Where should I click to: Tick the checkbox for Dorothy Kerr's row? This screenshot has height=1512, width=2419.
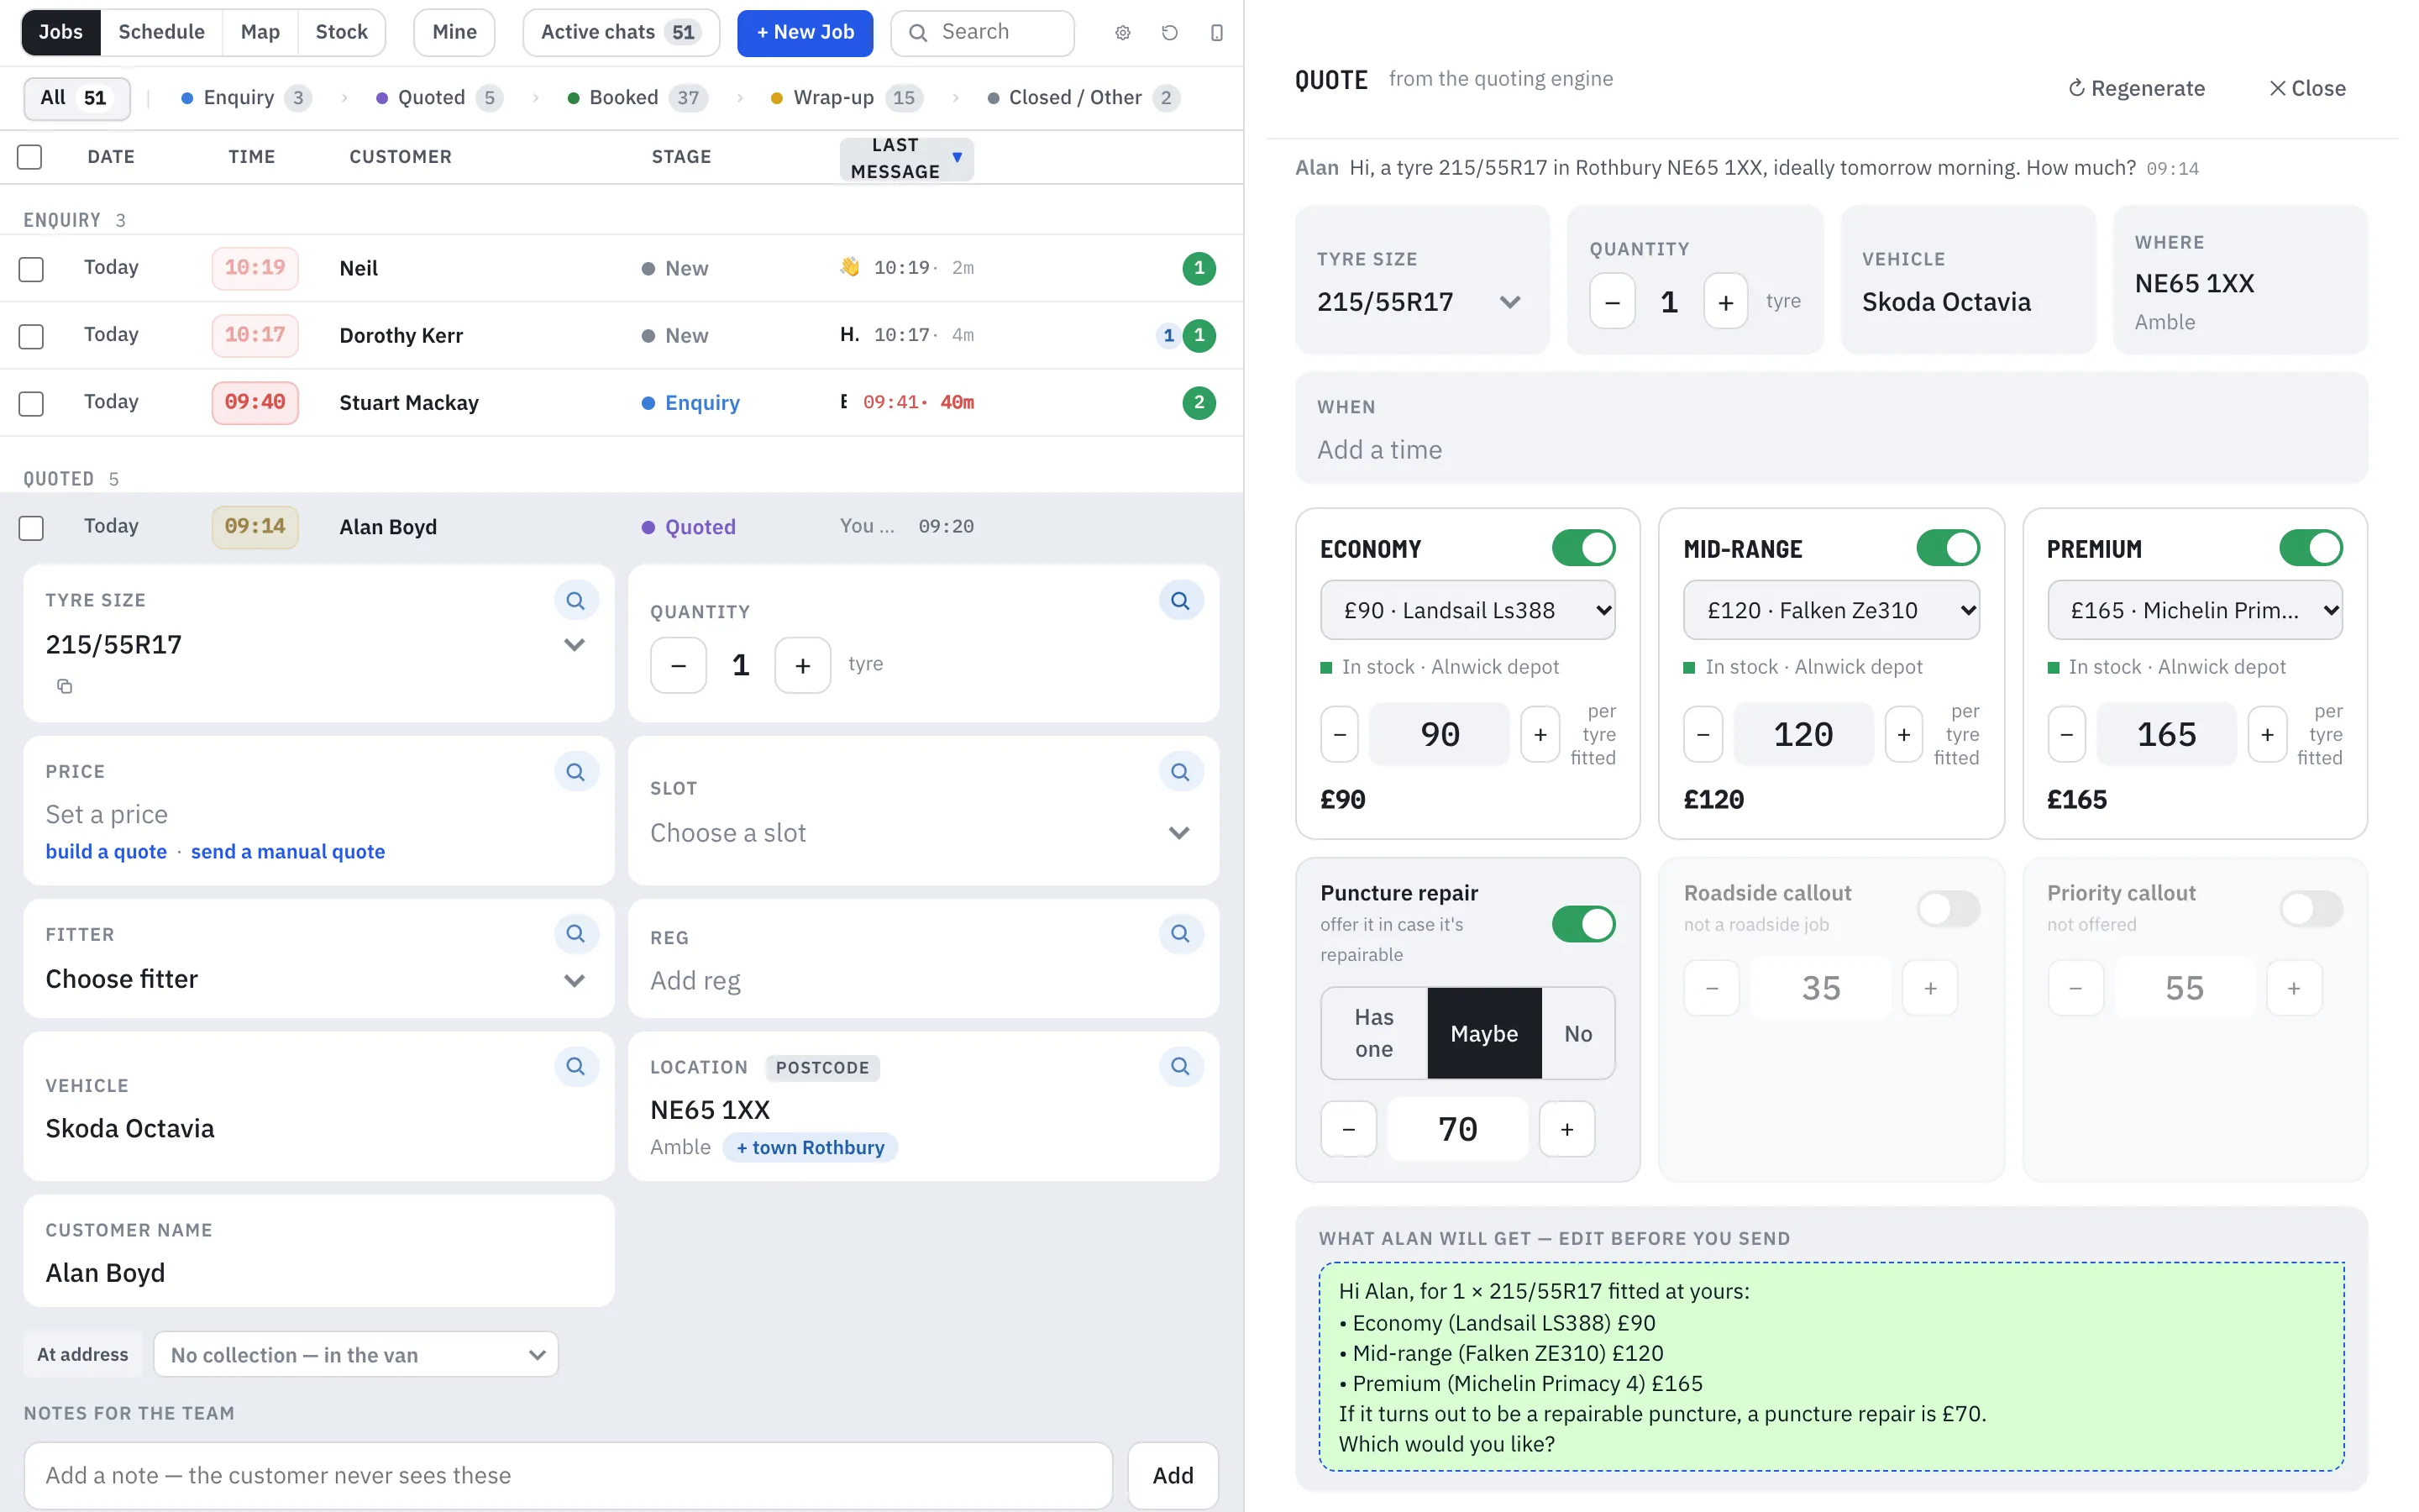click(31, 336)
